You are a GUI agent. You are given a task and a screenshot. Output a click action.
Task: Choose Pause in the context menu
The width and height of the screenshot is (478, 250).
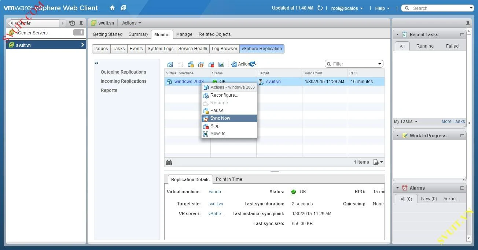pyautogui.click(x=229, y=111)
